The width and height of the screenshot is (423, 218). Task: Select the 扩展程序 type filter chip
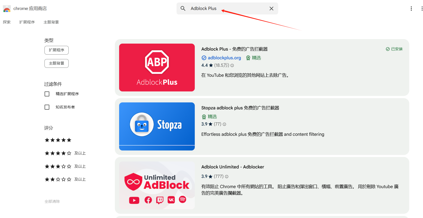pos(56,50)
